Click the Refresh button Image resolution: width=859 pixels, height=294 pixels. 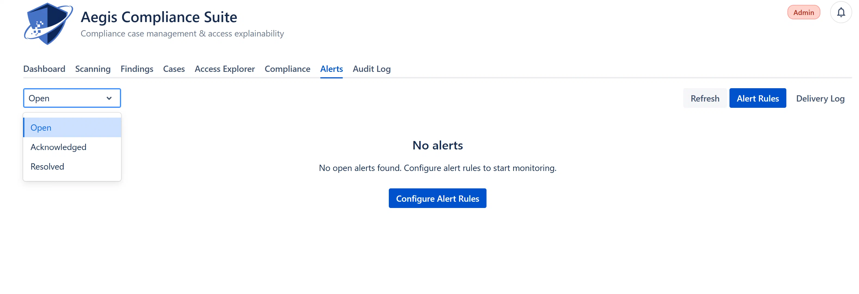705,98
